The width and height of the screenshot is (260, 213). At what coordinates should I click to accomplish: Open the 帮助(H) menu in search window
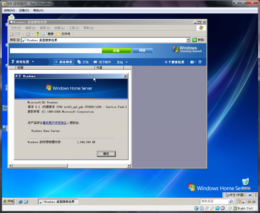pos(88,28)
